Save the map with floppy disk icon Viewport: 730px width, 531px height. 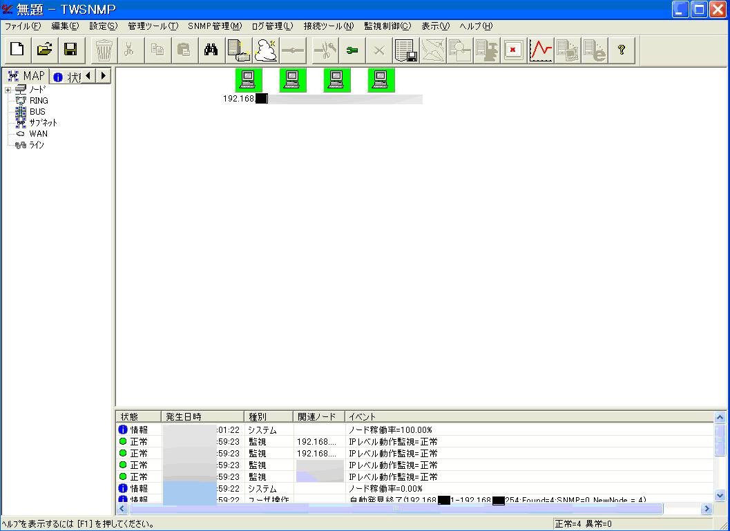tap(70, 50)
